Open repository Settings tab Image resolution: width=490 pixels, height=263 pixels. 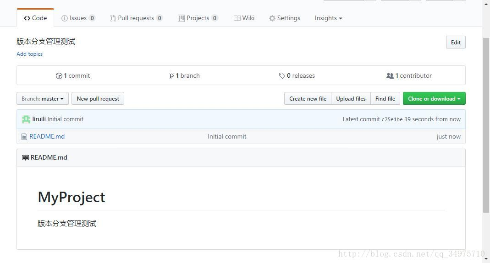pos(284,18)
